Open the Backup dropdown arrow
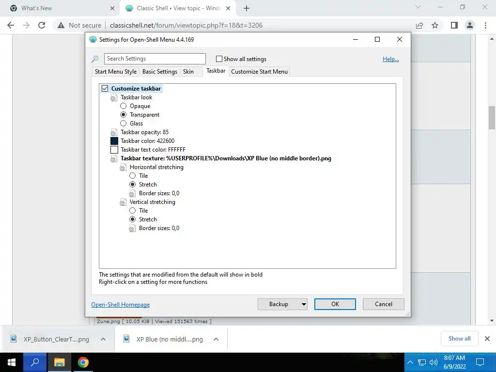 tap(303, 304)
